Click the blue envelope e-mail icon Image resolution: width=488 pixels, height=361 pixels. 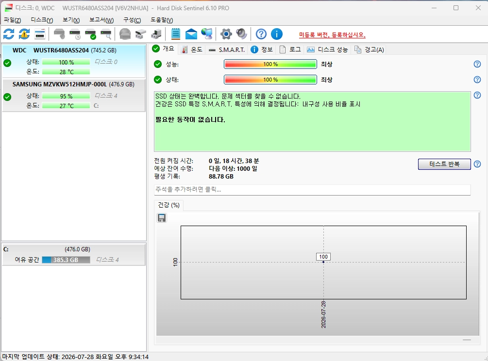pyautogui.click(x=191, y=34)
